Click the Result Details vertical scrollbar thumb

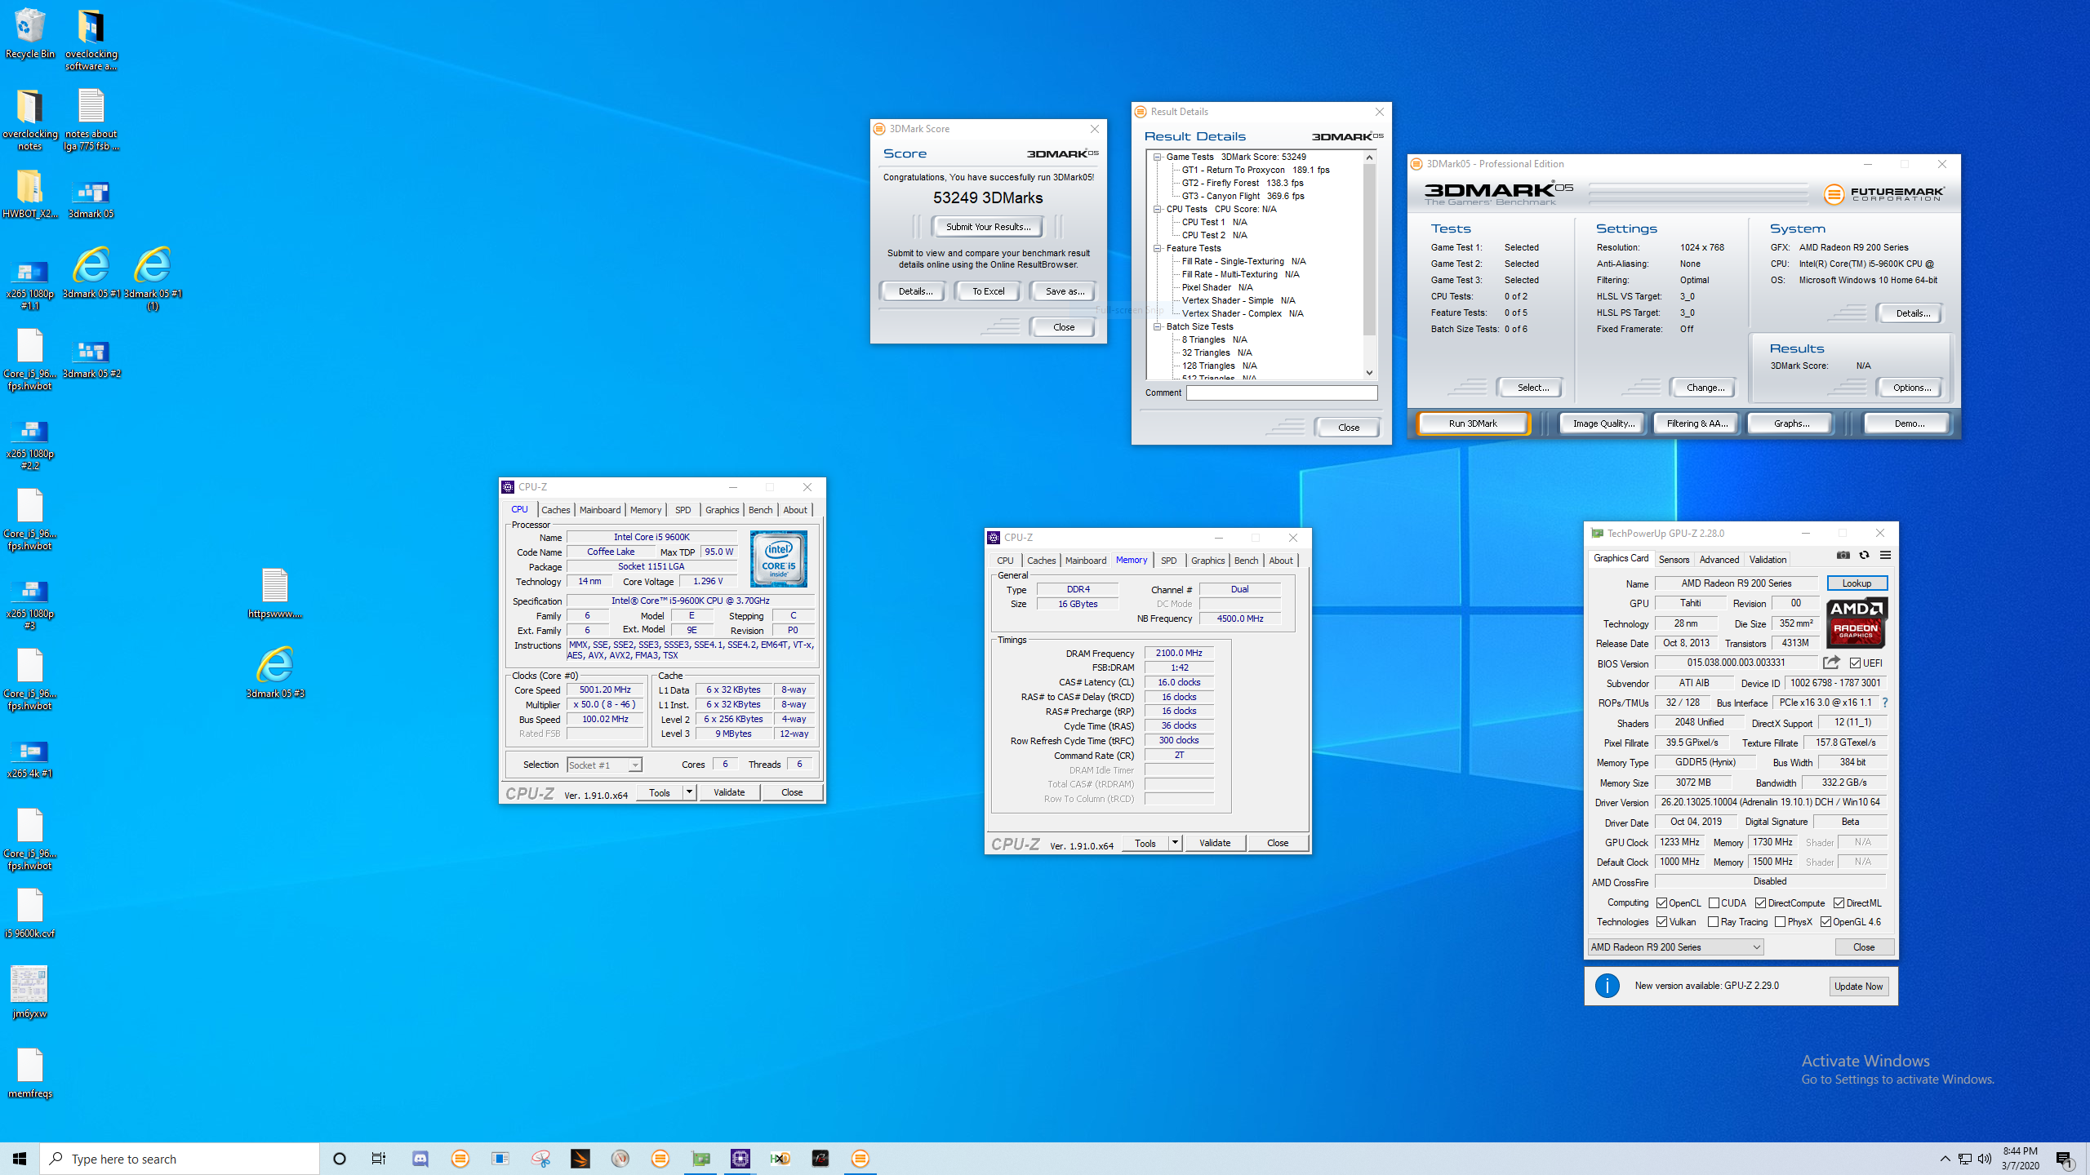click(x=1369, y=250)
